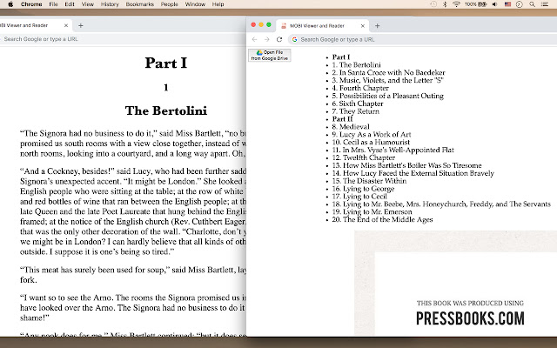The image size is (557, 348).
Task: Go back in the front browser window
Action: pyautogui.click(x=254, y=39)
